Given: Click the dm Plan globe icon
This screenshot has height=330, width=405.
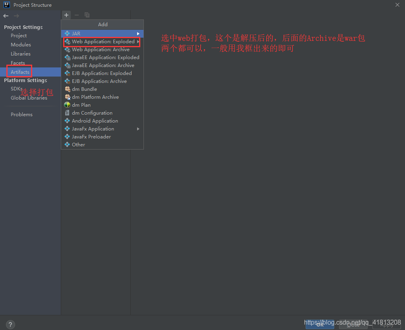Looking at the screenshot, I should point(67,105).
